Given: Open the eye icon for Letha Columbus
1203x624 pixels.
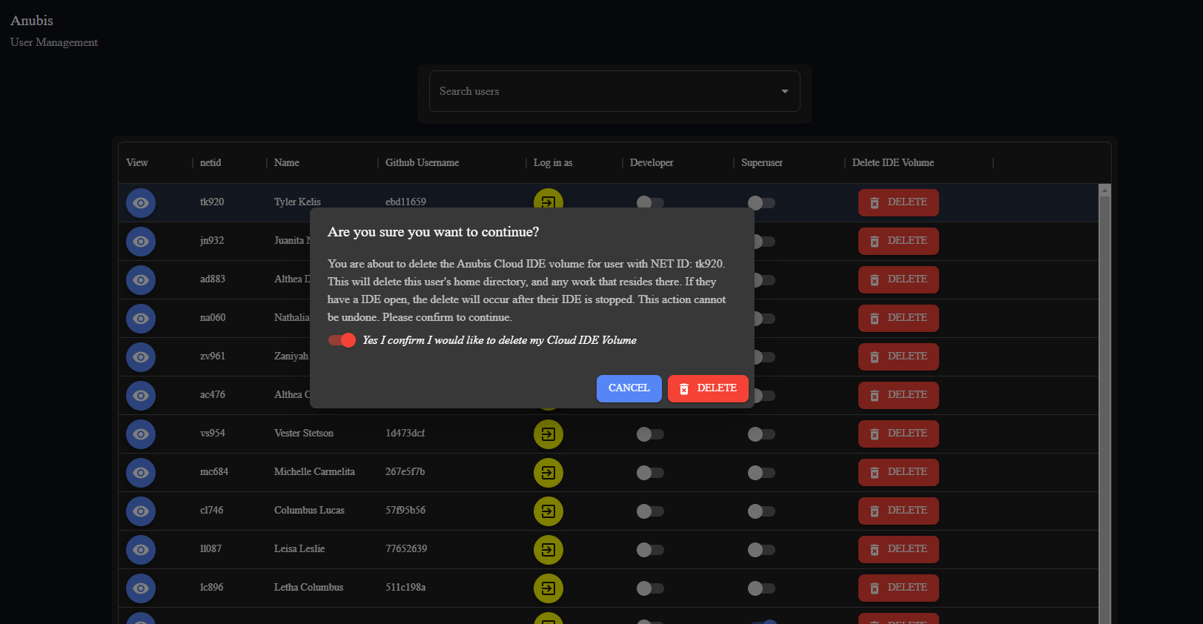Looking at the screenshot, I should coord(141,588).
